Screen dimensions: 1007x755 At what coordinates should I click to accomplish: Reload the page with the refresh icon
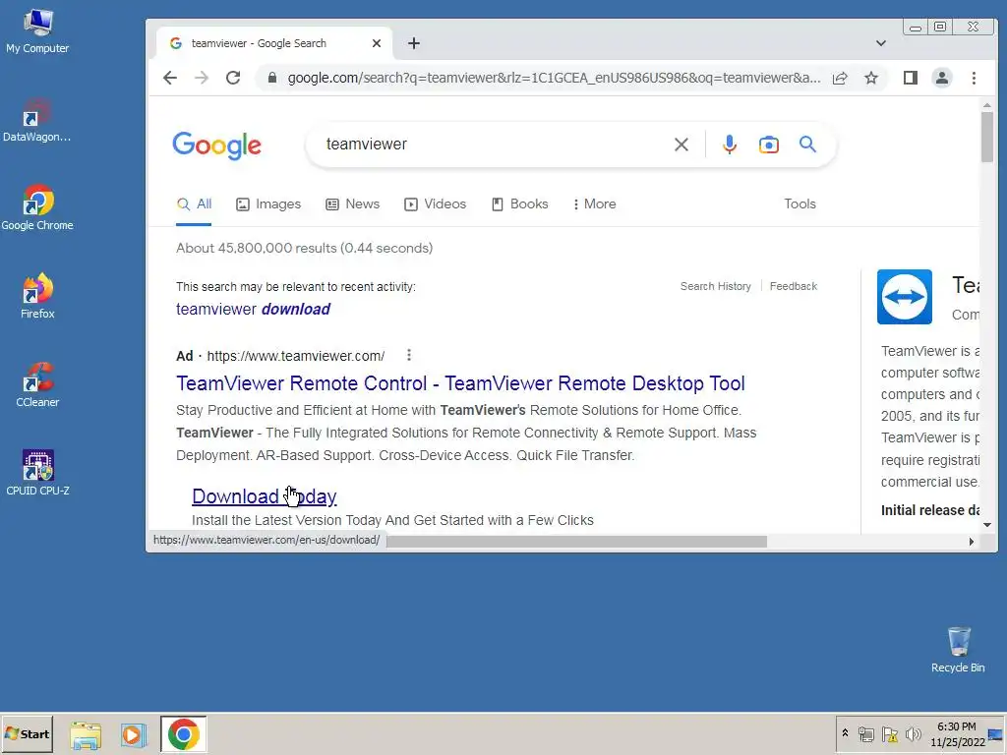(233, 78)
